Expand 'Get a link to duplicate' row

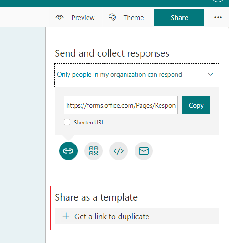pyautogui.click(x=137, y=216)
